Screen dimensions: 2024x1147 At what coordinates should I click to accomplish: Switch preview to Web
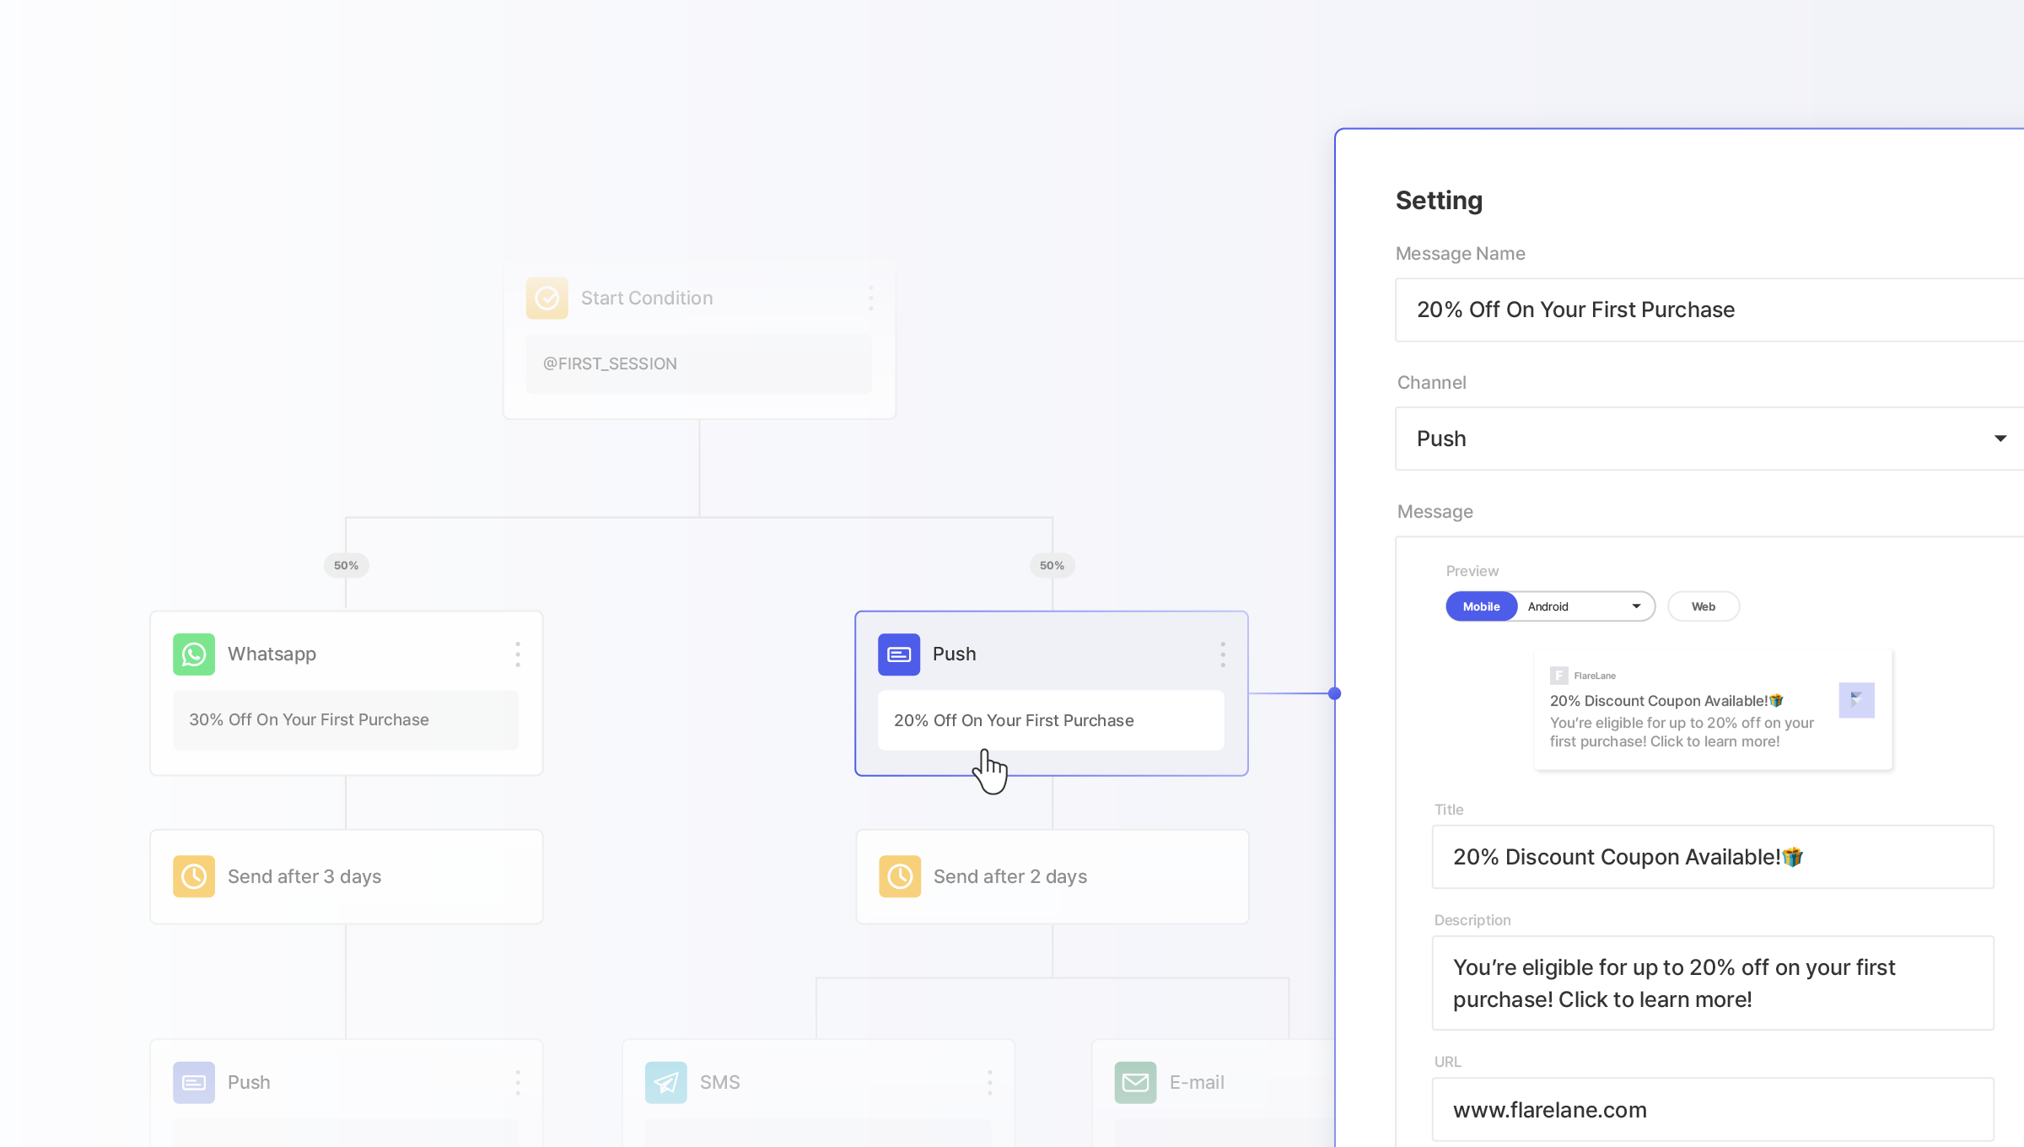[1703, 606]
